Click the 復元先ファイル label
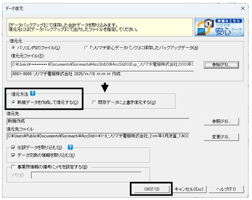This screenshot has height=200, width=252. point(20,129)
